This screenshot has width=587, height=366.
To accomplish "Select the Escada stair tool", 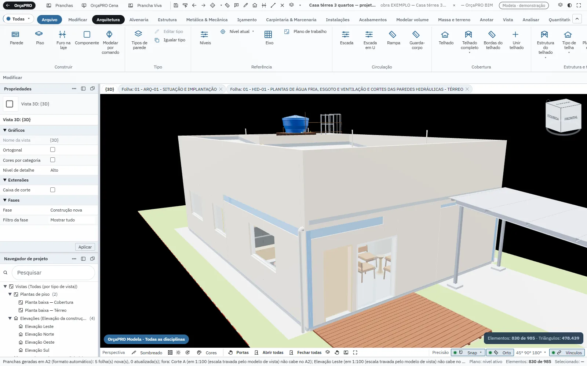I will click(346, 38).
